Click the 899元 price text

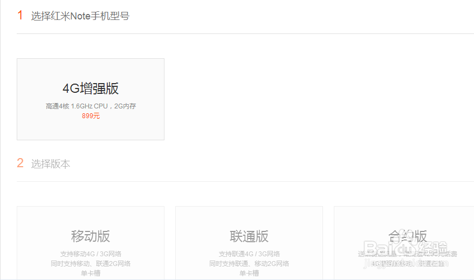tap(91, 116)
